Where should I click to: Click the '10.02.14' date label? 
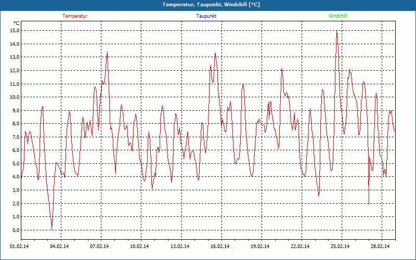tap(139, 246)
